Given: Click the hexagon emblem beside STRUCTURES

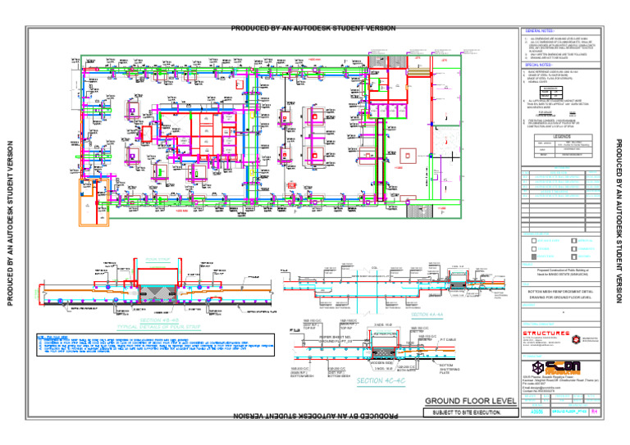Looking at the screenshot, I should [x=576, y=340].
